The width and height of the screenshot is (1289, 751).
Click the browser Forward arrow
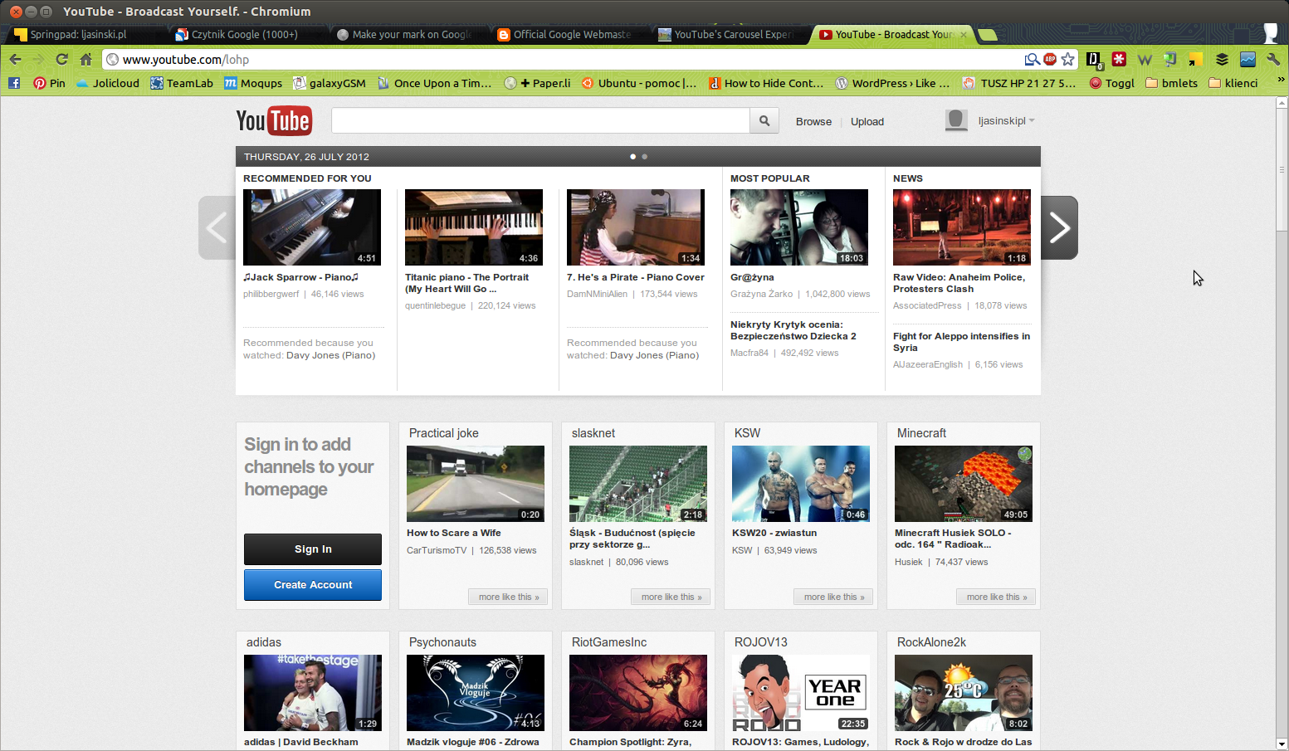(x=38, y=59)
